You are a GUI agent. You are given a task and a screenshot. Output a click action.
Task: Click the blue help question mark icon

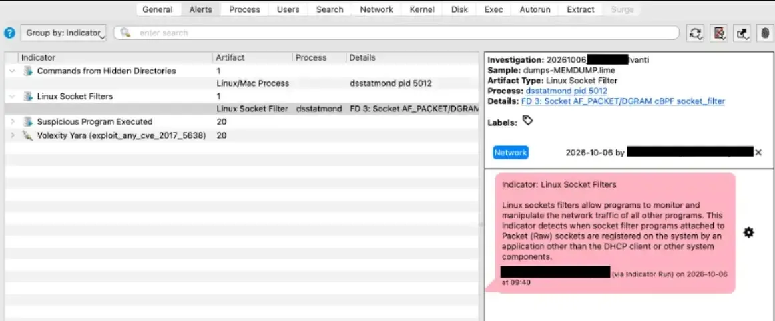tap(9, 33)
